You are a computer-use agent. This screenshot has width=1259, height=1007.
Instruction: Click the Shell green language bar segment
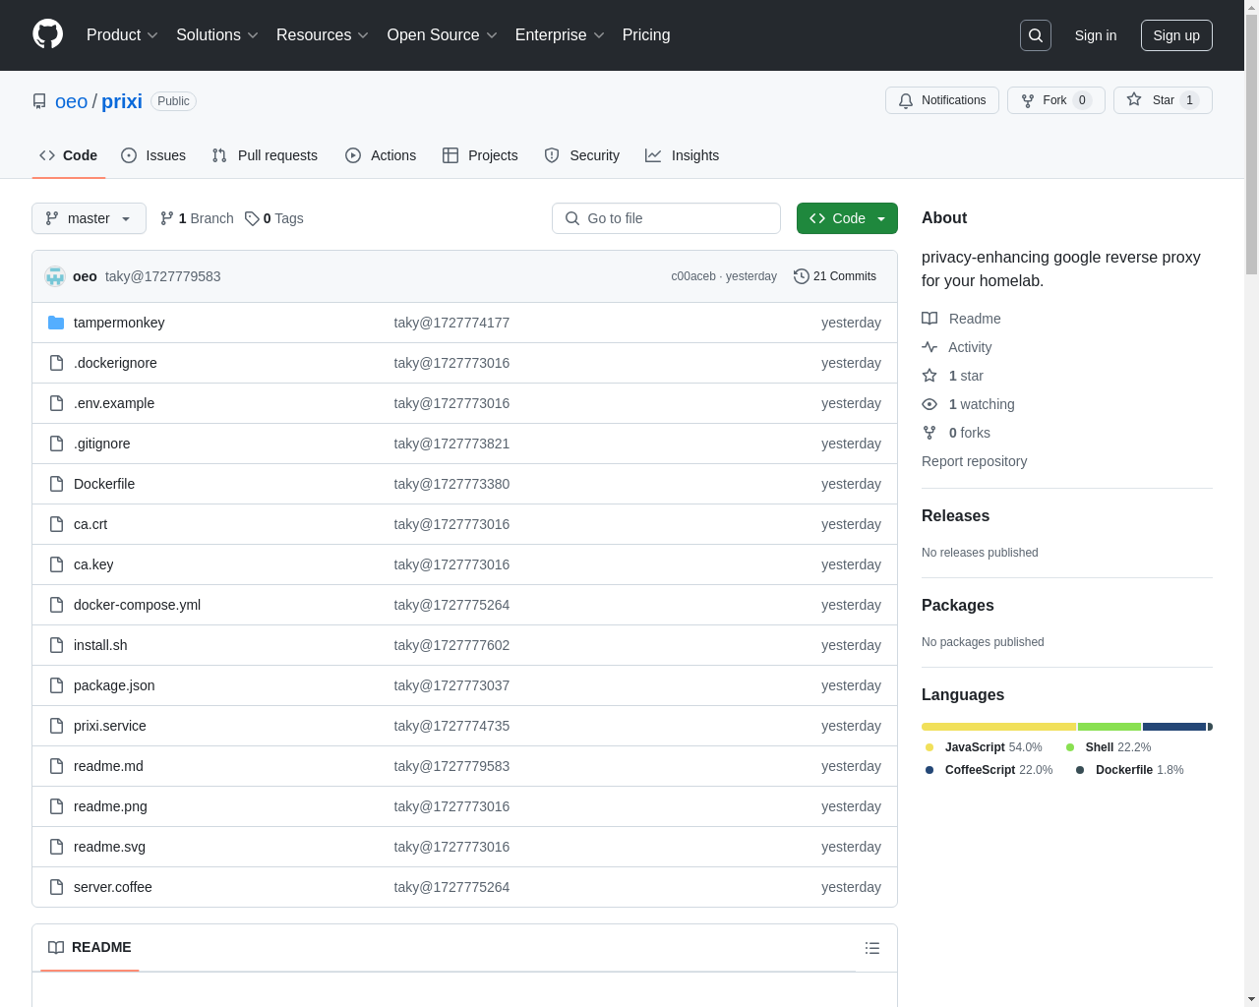click(x=1109, y=727)
